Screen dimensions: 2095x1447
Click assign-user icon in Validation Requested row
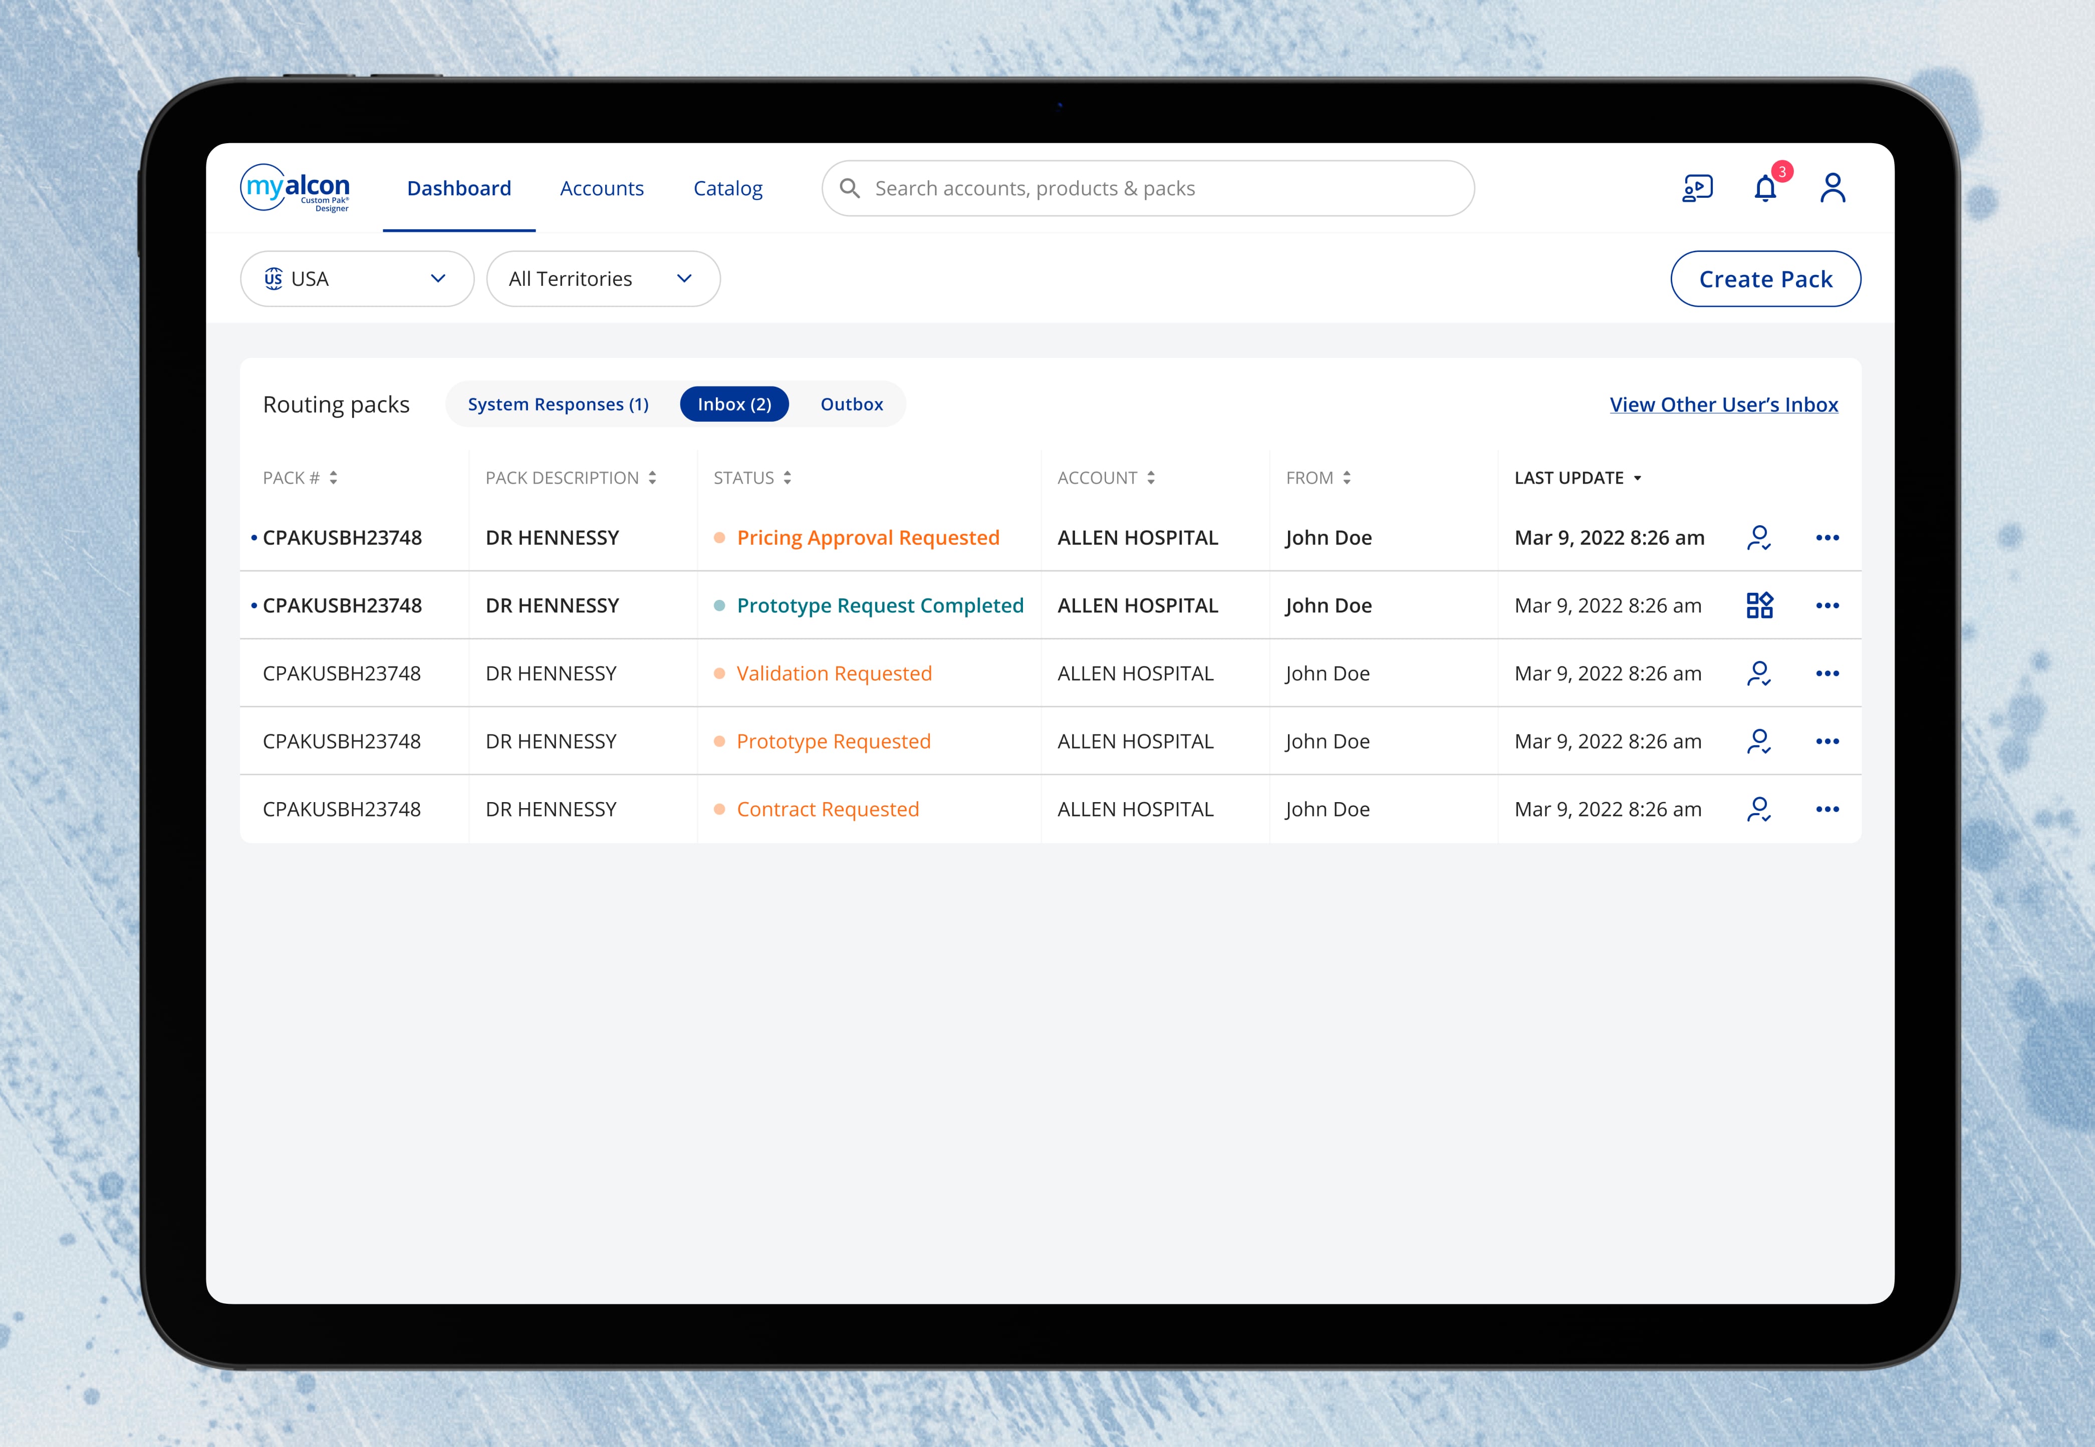[x=1758, y=673]
